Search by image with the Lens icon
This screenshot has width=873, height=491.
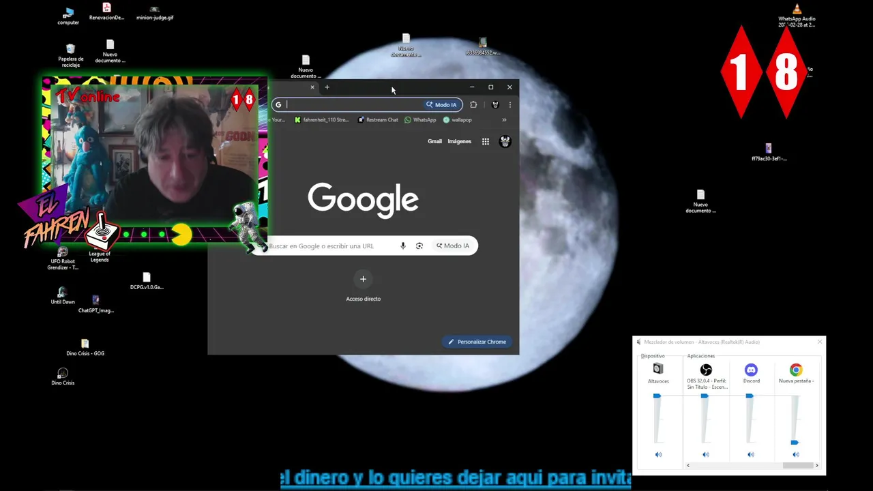419,245
